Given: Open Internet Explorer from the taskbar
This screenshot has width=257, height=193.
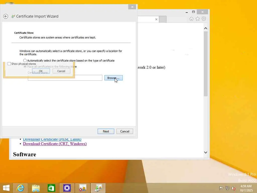Looking at the screenshot, I should 20,188.
